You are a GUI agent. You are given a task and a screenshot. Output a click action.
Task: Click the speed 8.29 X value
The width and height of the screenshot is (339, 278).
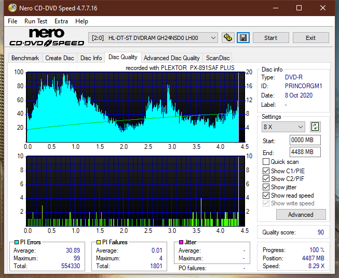(x=316, y=266)
